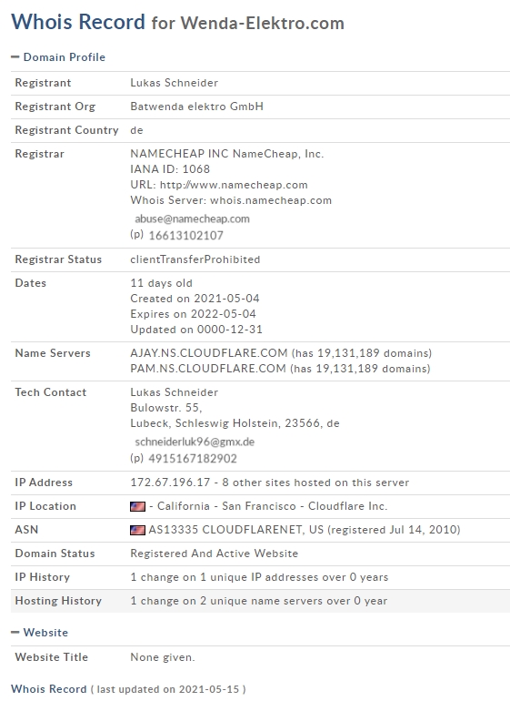The width and height of the screenshot is (510, 701).
Task: View Hosting History name server changes
Action: [258, 601]
